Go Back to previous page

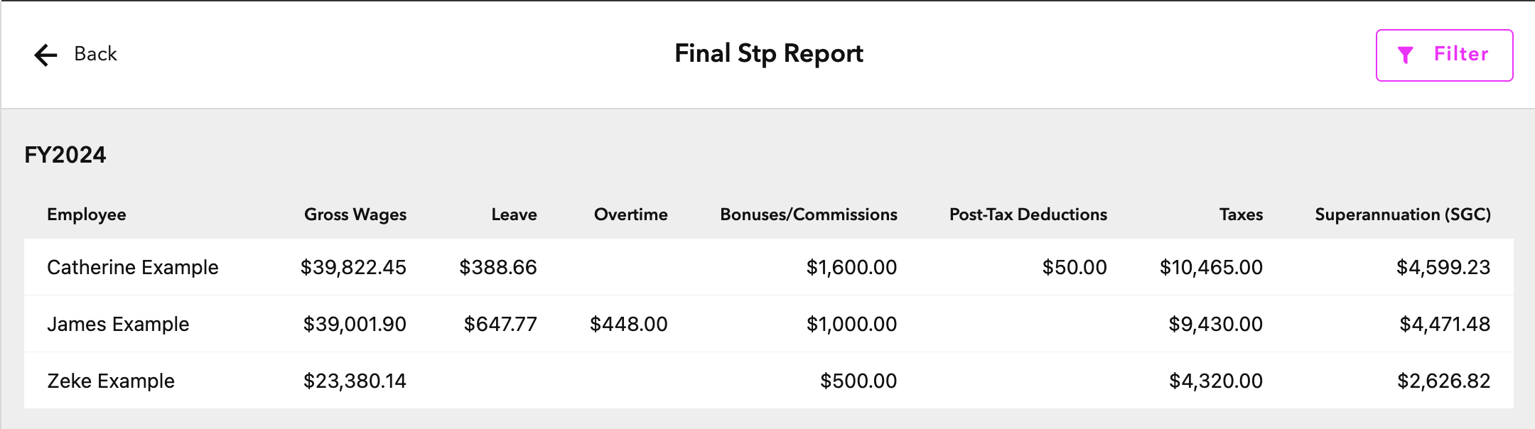click(75, 54)
